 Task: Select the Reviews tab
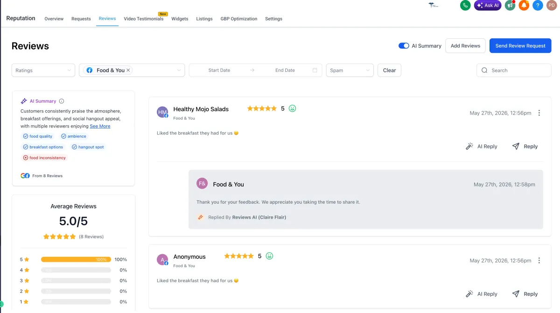coord(107,19)
